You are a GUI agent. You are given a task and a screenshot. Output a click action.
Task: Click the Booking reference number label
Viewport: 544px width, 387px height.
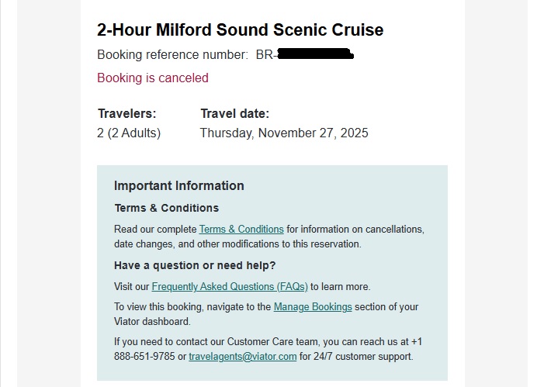[172, 55]
